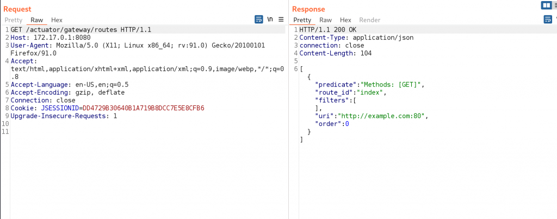Viewport: 557px width, 219px height.
Task: Switch the Response view to the Raw tab
Action: (x=325, y=20)
